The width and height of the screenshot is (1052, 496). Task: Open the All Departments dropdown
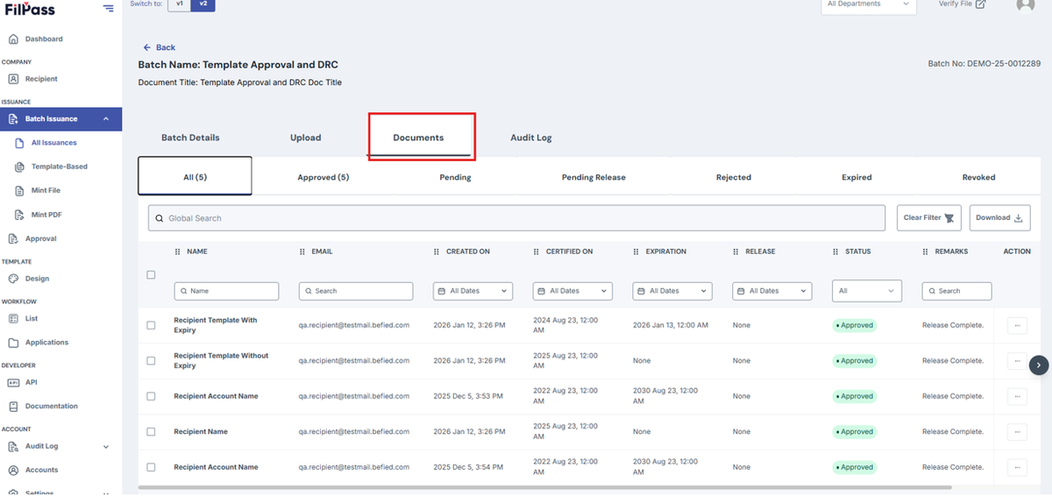tap(868, 5)
